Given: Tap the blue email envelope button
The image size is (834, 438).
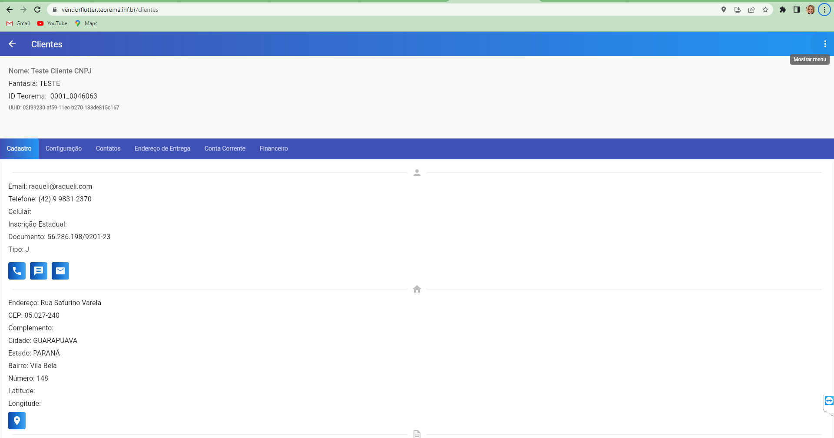Looking at the screenshot, I should (60, 271).
